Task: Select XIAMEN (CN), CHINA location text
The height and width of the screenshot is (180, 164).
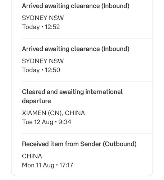Action: [x=53, y=113]
